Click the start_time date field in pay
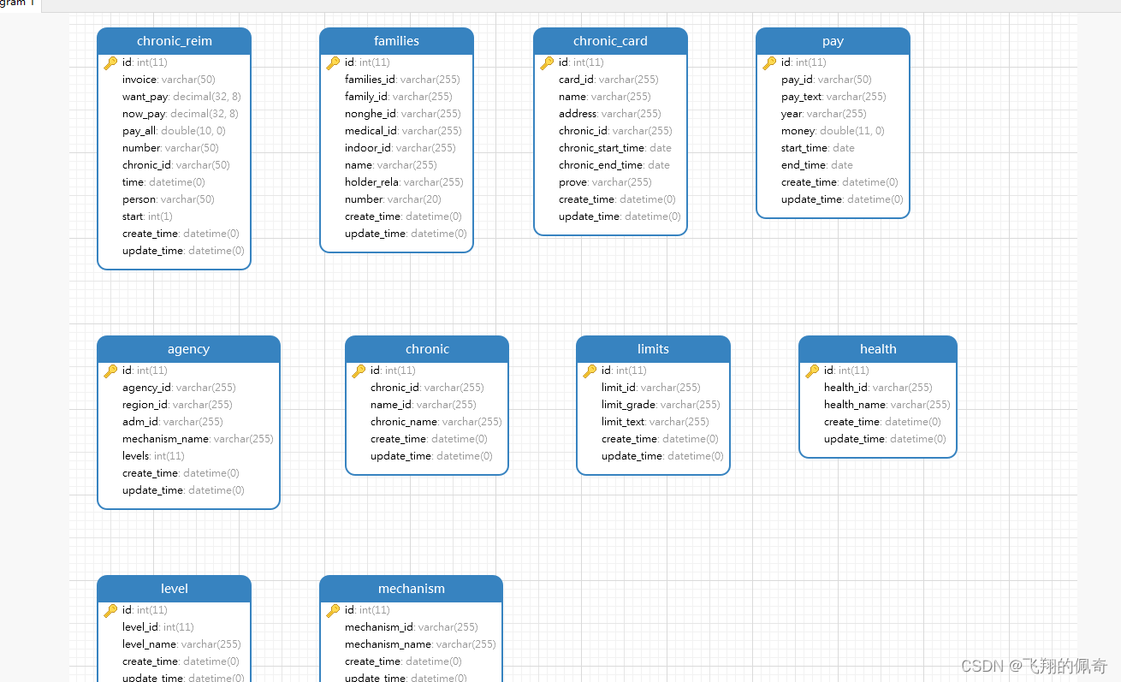Image resolution: width=1121 pixels, height=682 pixels. 818,148
